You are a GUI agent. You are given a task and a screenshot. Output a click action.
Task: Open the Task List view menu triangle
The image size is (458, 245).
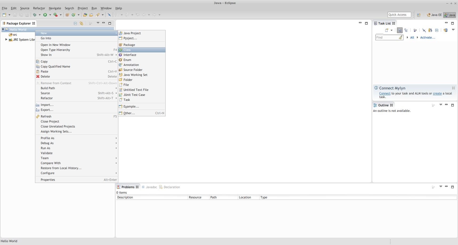(453, 30)
